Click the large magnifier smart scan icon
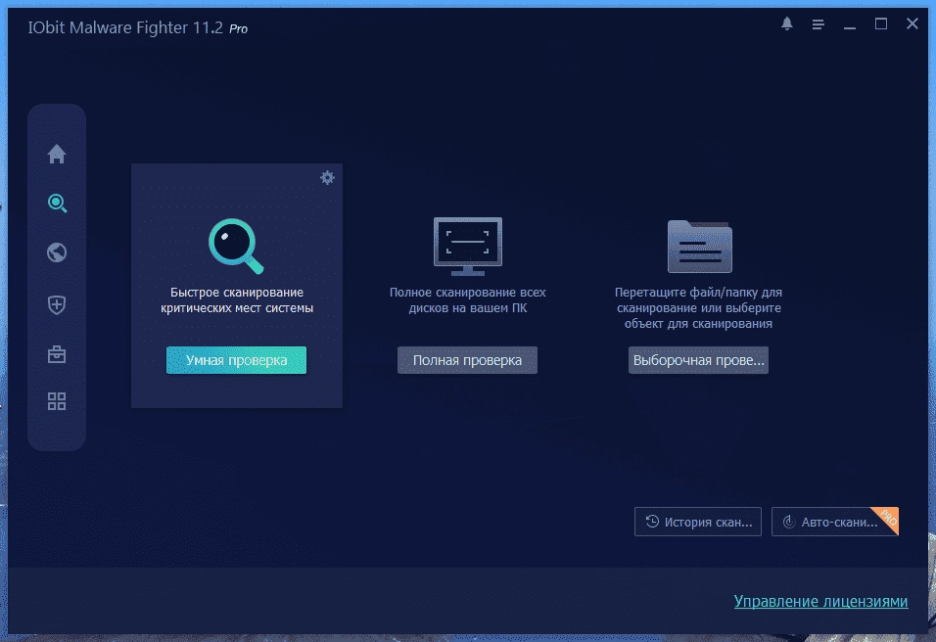 236,246
